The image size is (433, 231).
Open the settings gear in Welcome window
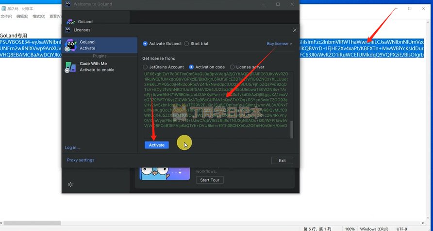pos(70,184)
